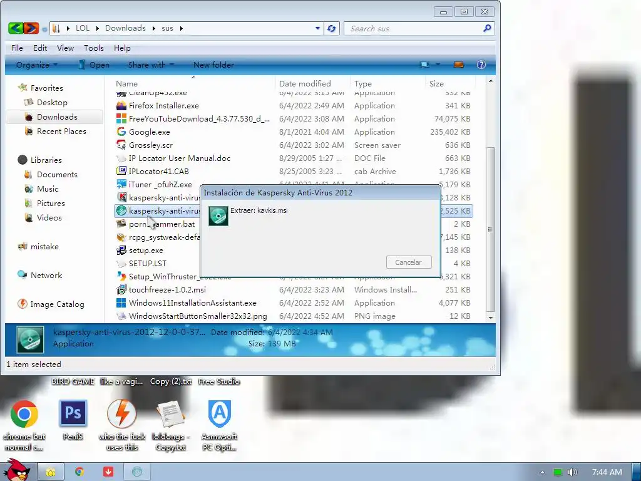This screenshot has height=481, width=641.
Task: Select the Google.exe file icon
Action: (121, 132)
